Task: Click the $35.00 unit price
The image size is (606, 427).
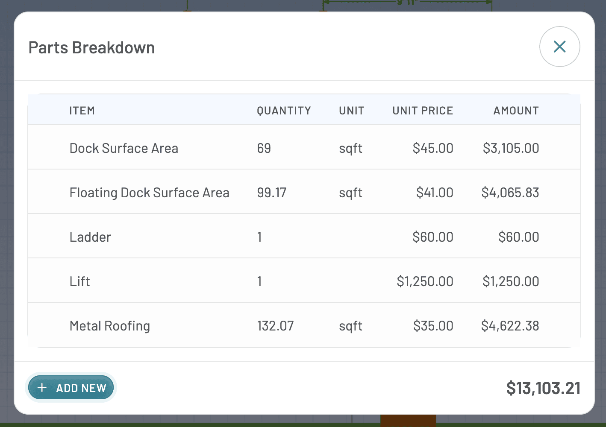Action: 433,326
